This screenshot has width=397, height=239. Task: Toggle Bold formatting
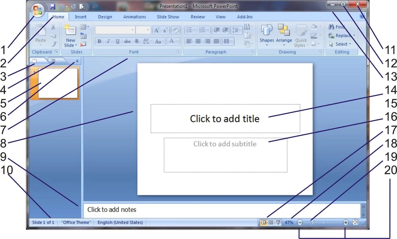pos(99,41)
